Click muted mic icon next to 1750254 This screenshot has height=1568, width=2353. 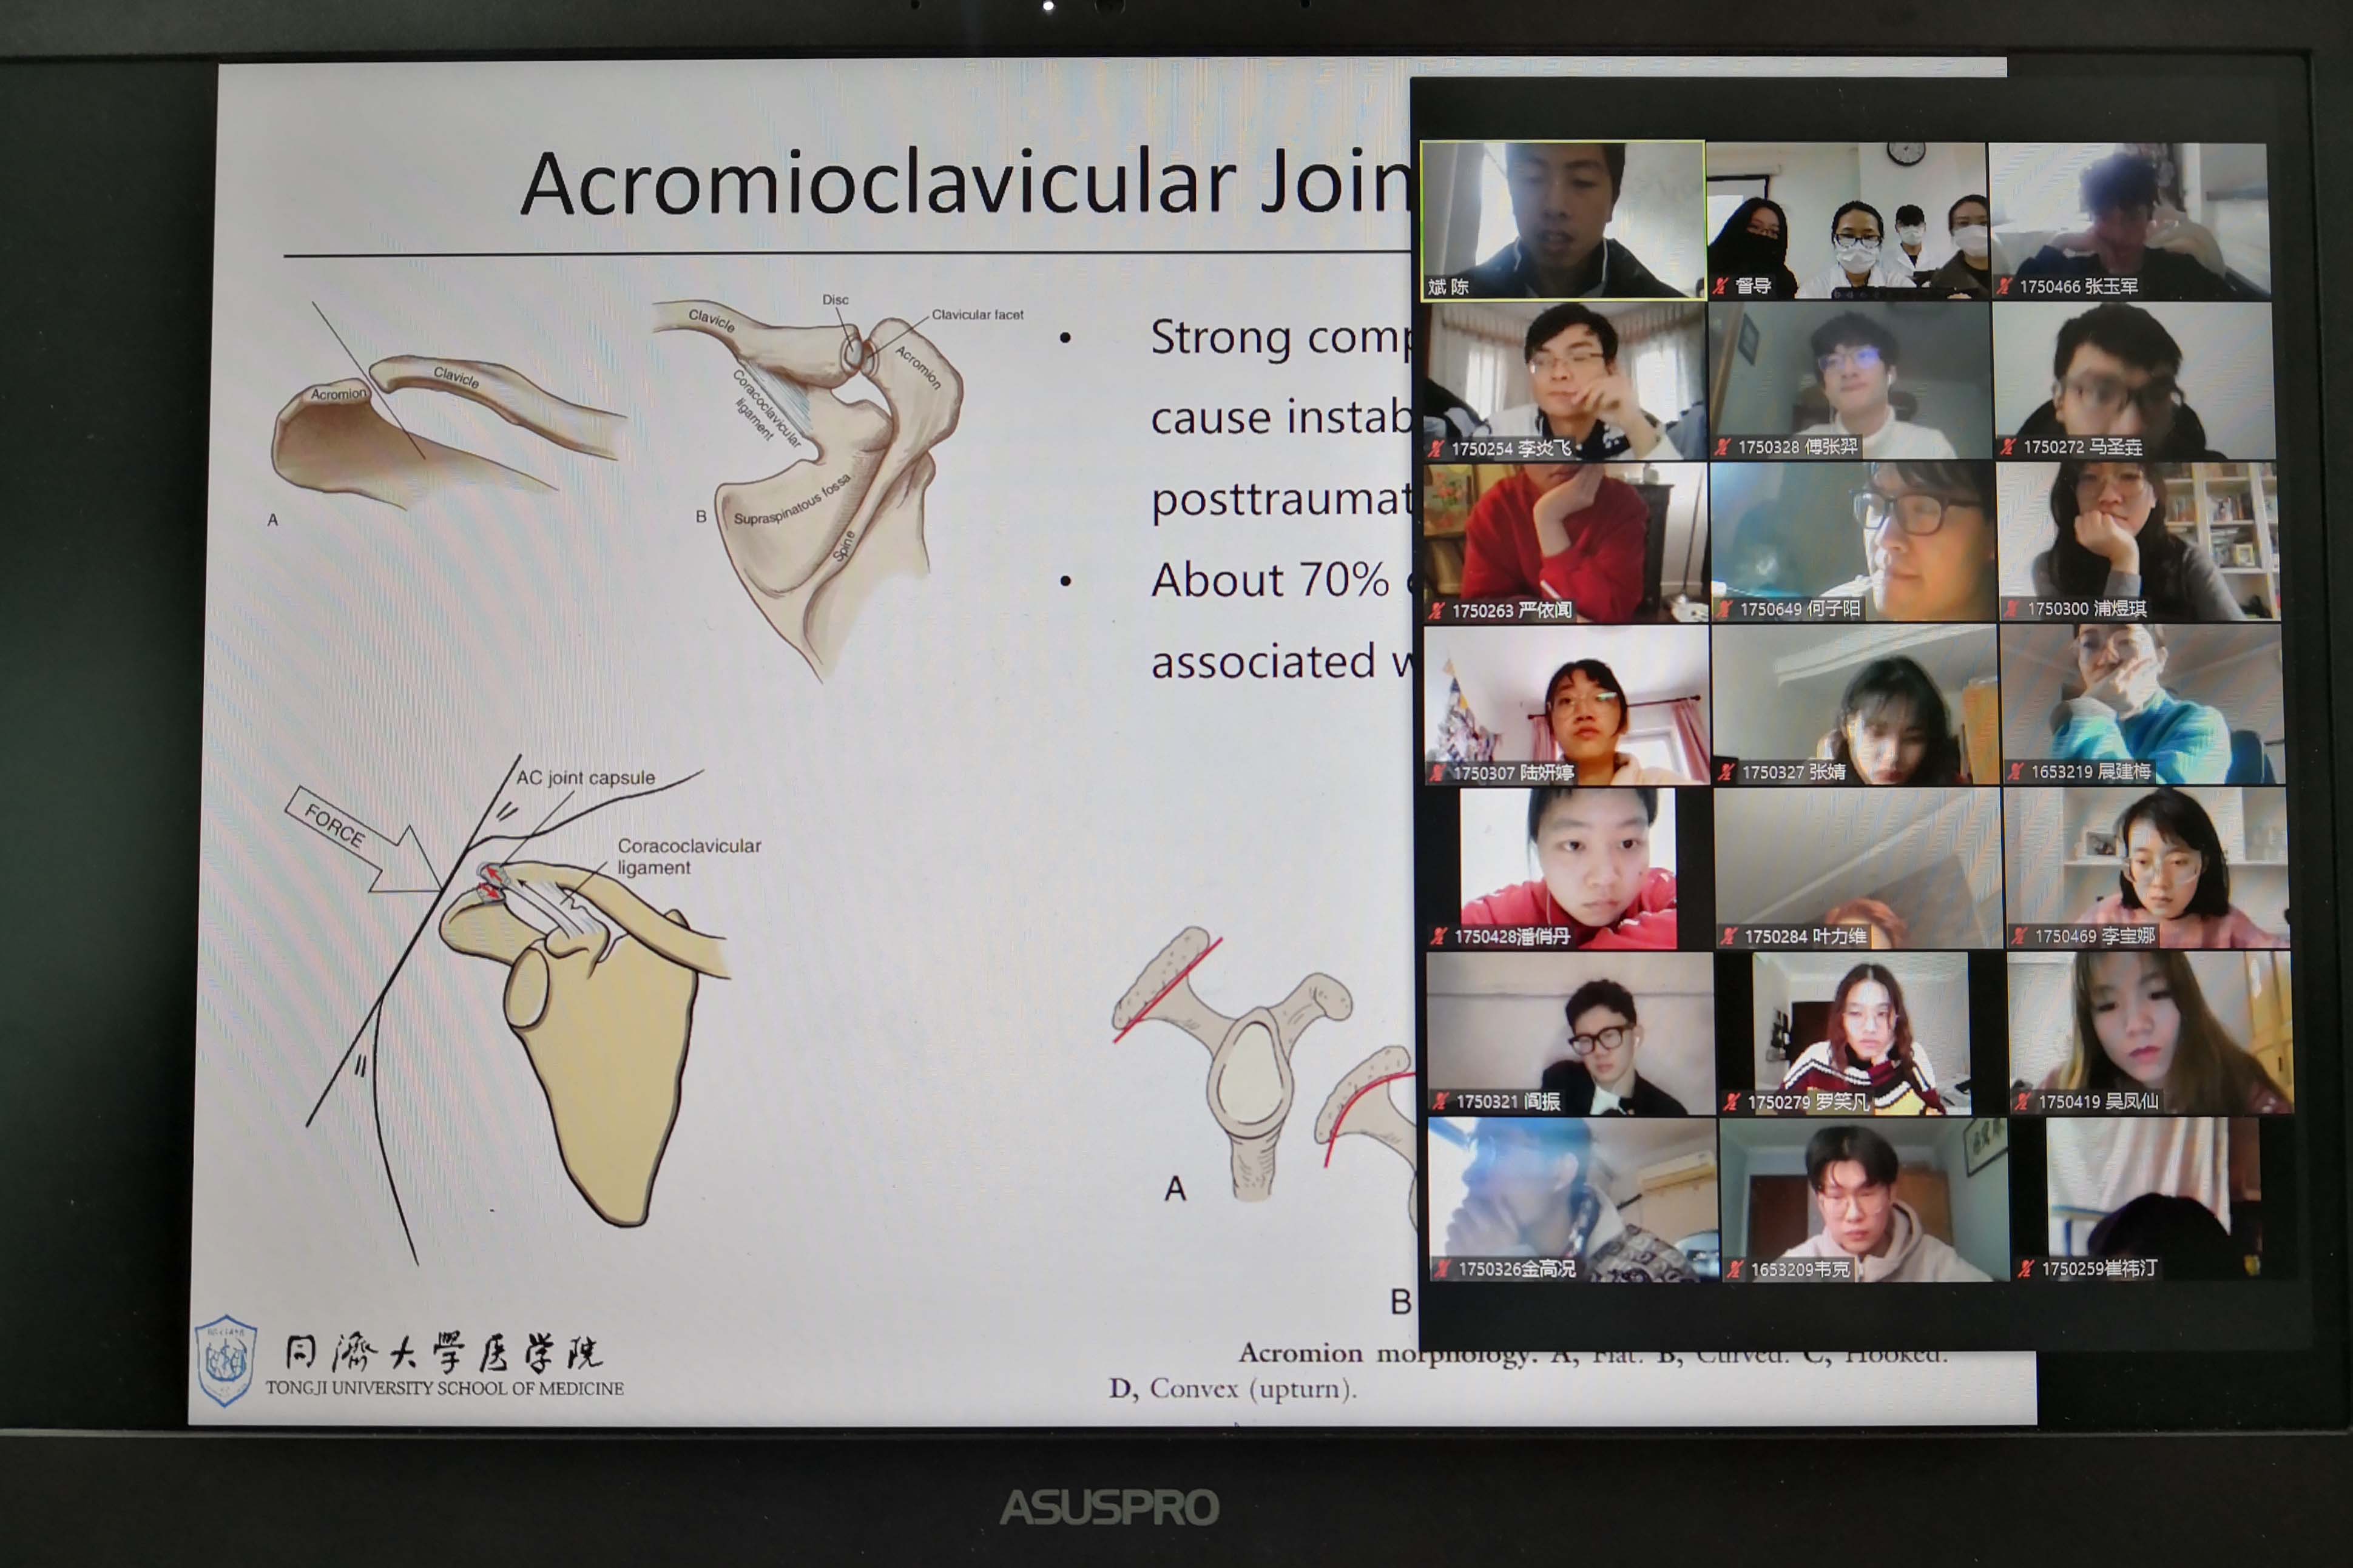point(1436,449)
